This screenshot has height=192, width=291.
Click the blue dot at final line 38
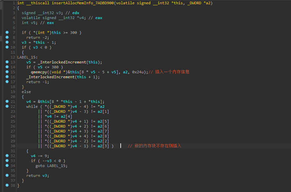(x=7, y=185)
